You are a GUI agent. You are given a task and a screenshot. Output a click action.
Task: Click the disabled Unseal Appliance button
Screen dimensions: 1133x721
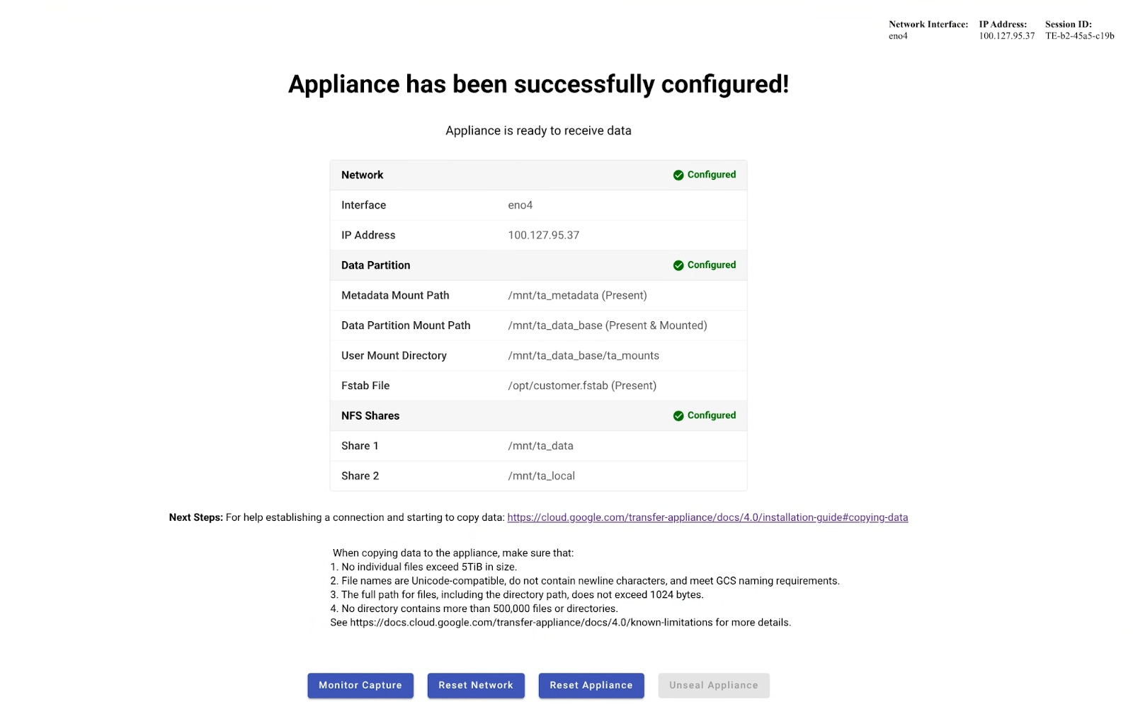(713, 685)
